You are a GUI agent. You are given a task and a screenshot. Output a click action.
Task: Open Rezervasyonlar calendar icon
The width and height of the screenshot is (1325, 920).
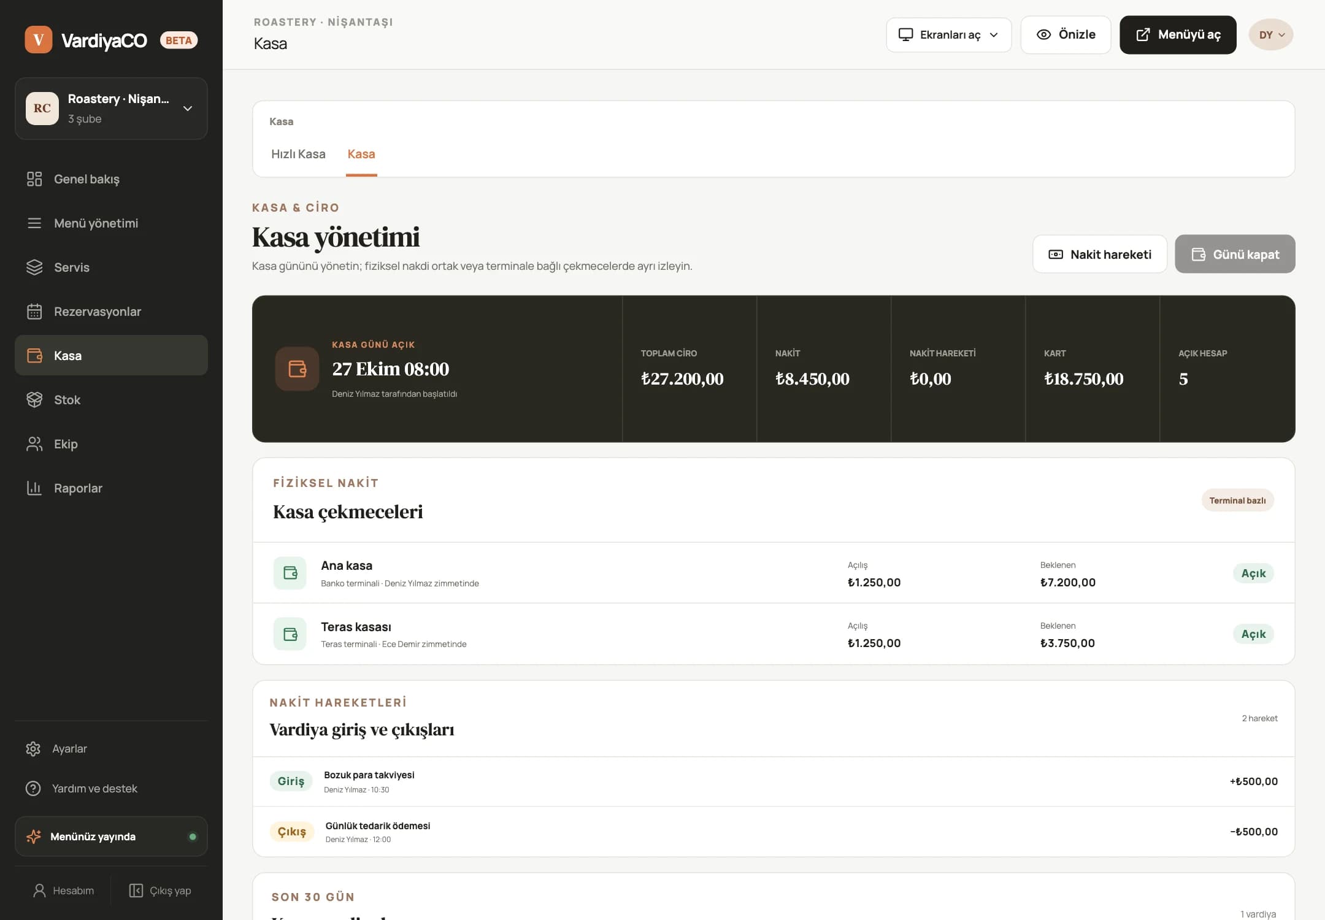pyautogui.click(x=34, y=312)
